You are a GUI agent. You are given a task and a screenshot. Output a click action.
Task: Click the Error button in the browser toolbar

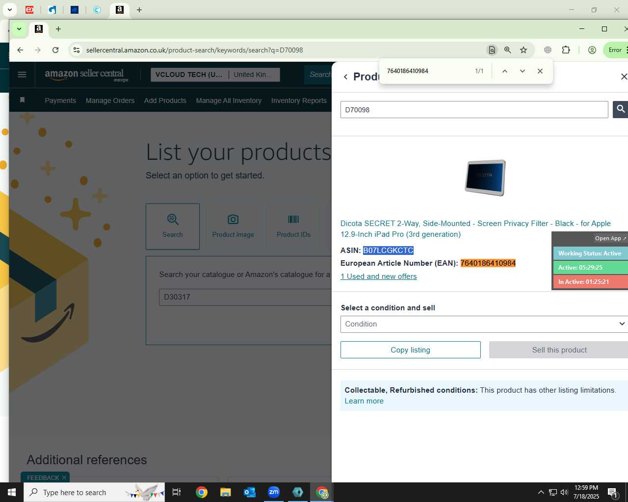[615, 50]
